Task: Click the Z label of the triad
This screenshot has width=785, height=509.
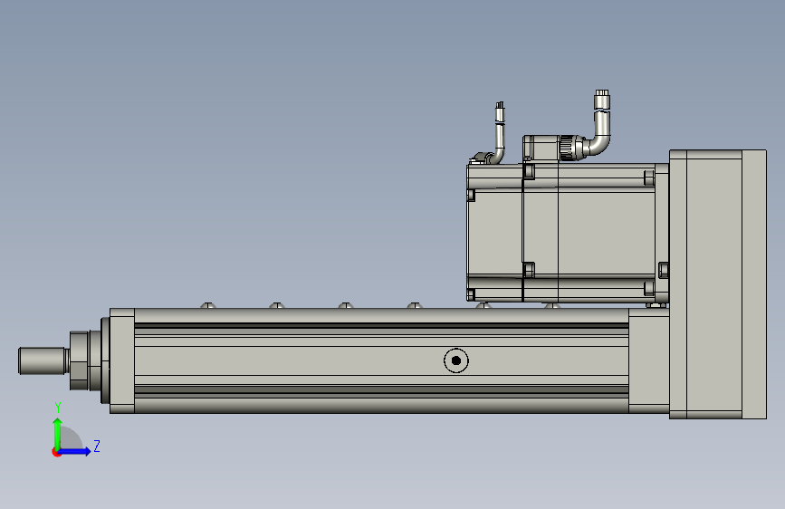Action: [97, 446]
